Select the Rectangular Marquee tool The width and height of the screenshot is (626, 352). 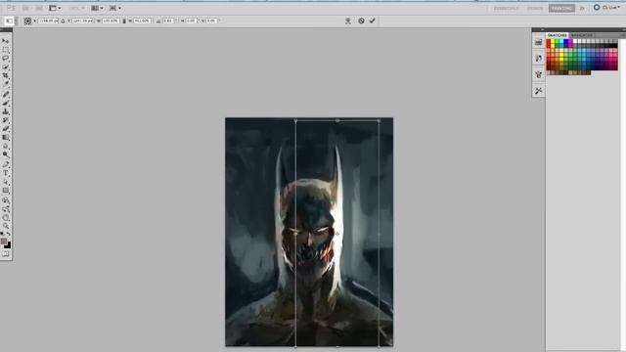click(x=6, y=50)
